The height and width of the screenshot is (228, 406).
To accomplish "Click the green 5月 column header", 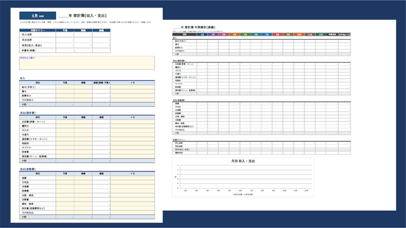I will point(245,34).
